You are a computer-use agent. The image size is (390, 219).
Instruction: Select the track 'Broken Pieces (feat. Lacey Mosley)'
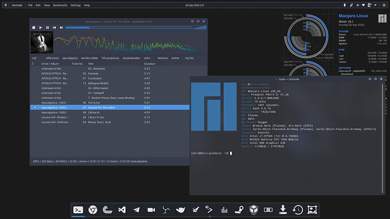(110, 98)
